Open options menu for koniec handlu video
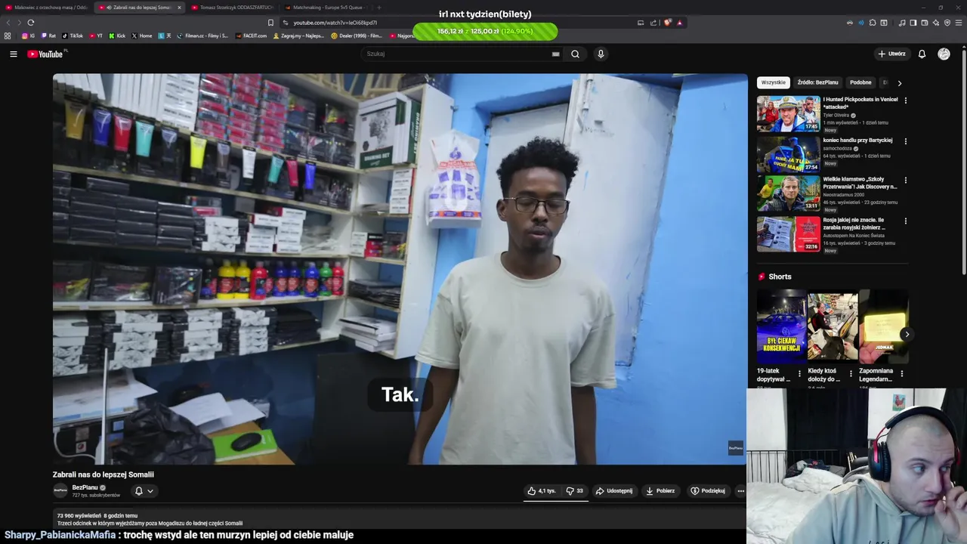Image resolution: width=967 pixels, height=544 pixels. click(x=905, y=141)
